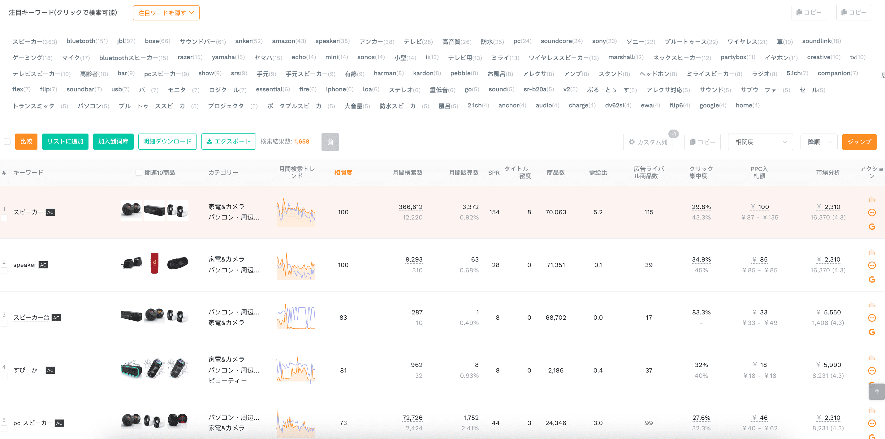Click AC badge next to speaker keyword

pyautogui.click(x=43, y=265)
